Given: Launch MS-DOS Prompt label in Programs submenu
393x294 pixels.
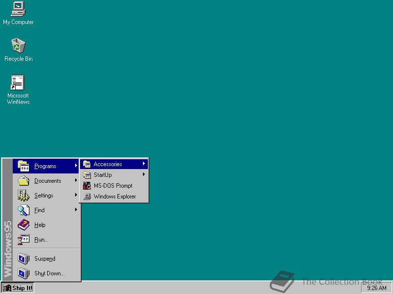Looking at the screenshot, I should (113, 186).
